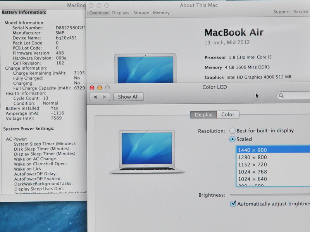Select the 1024 × 768 resolution
The height and width of the screenshot is (232, 310).
click(x=273, y=172)
